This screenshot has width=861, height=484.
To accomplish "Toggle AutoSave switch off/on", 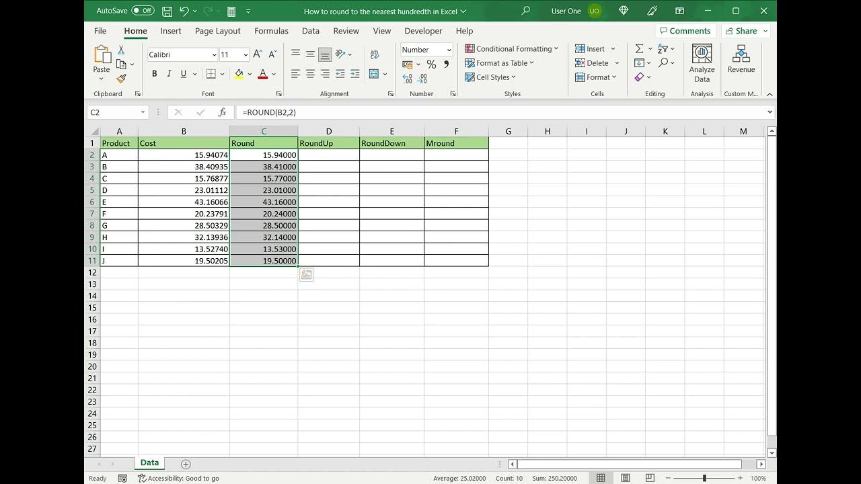I will 143,11.
